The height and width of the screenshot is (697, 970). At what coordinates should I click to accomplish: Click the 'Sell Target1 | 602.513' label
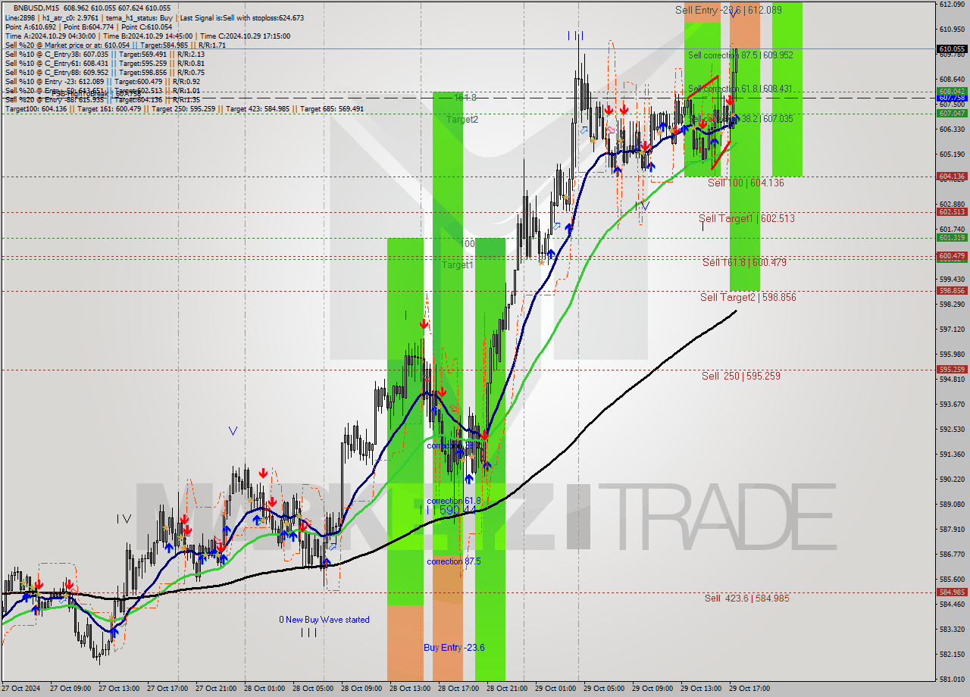746,218
